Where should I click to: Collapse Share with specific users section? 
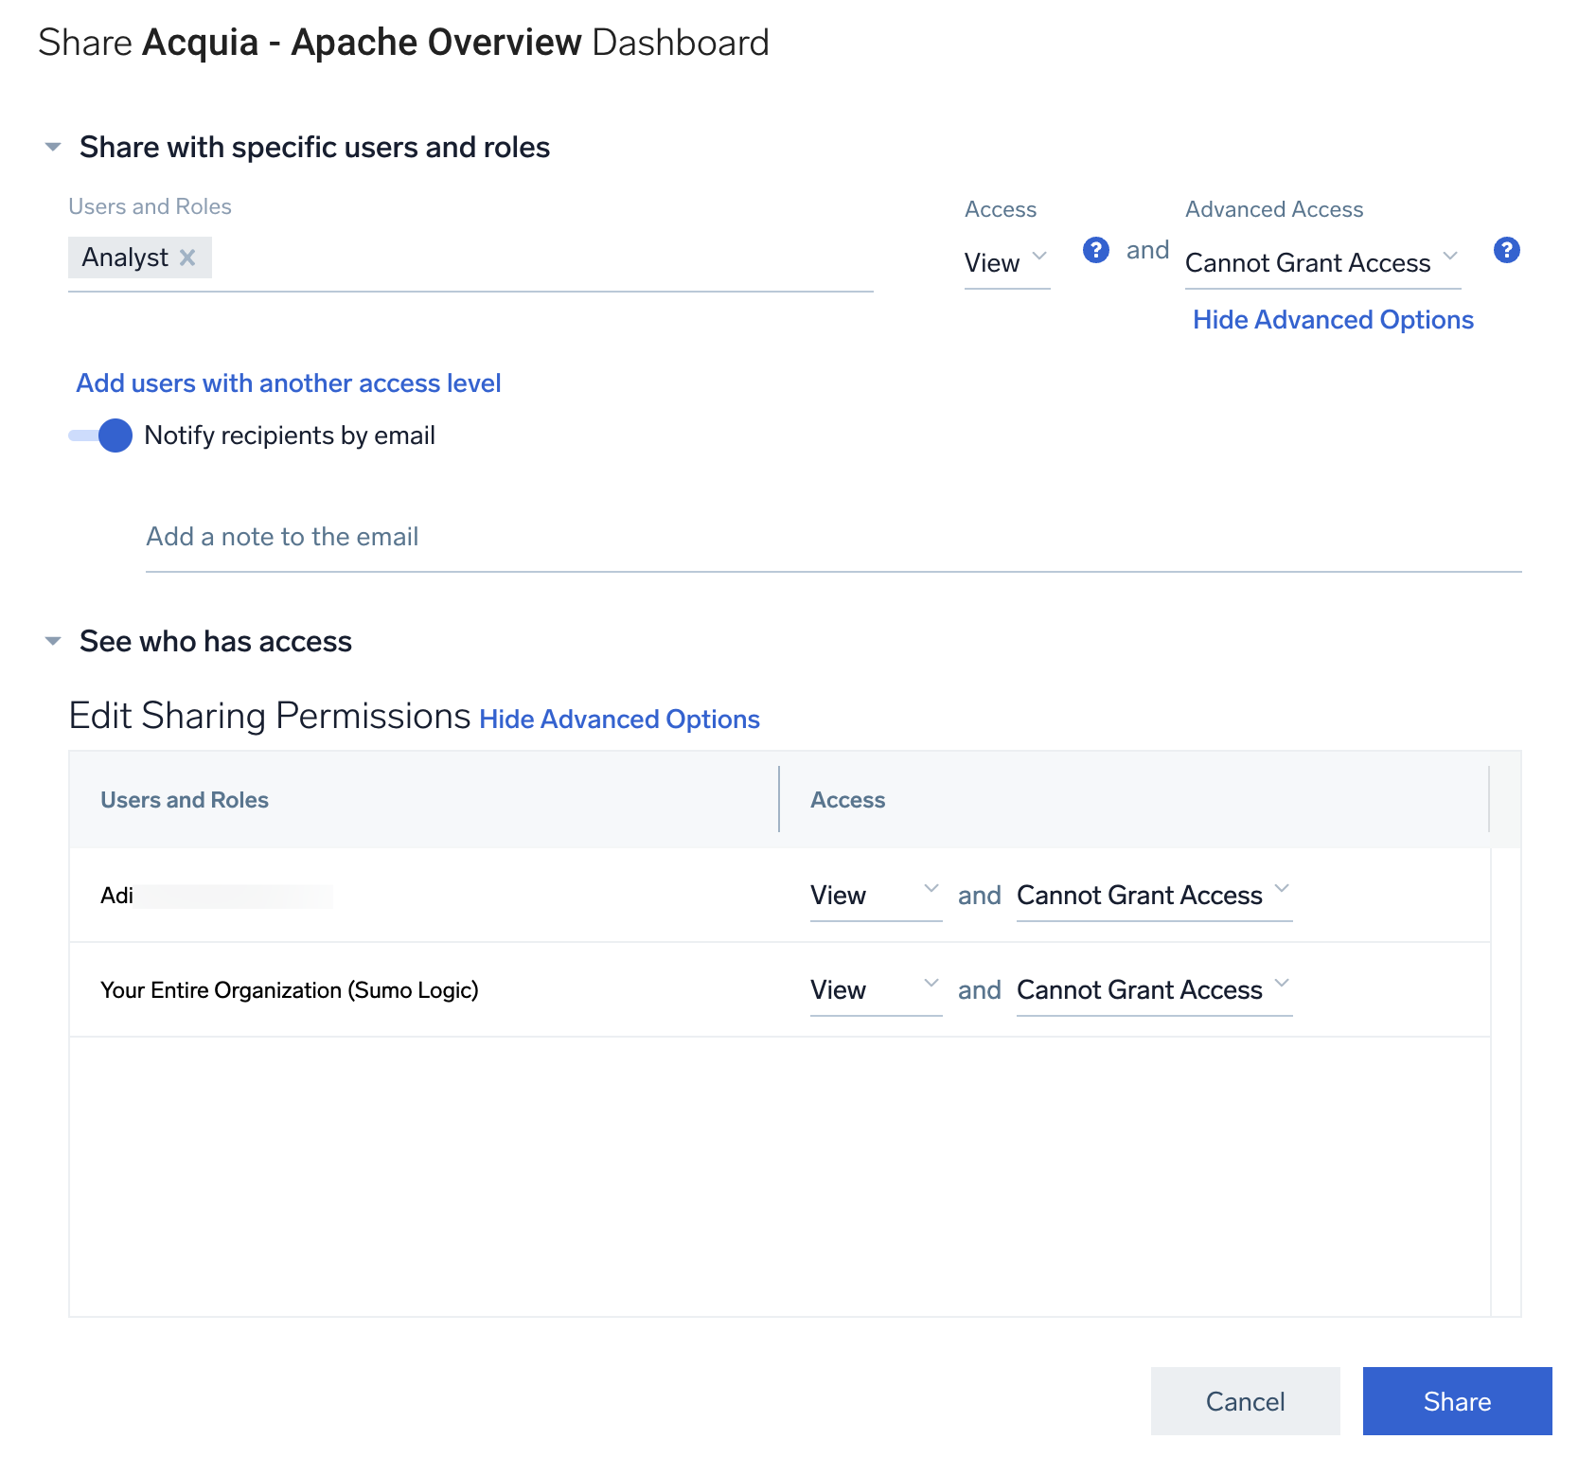coord(53,148)
